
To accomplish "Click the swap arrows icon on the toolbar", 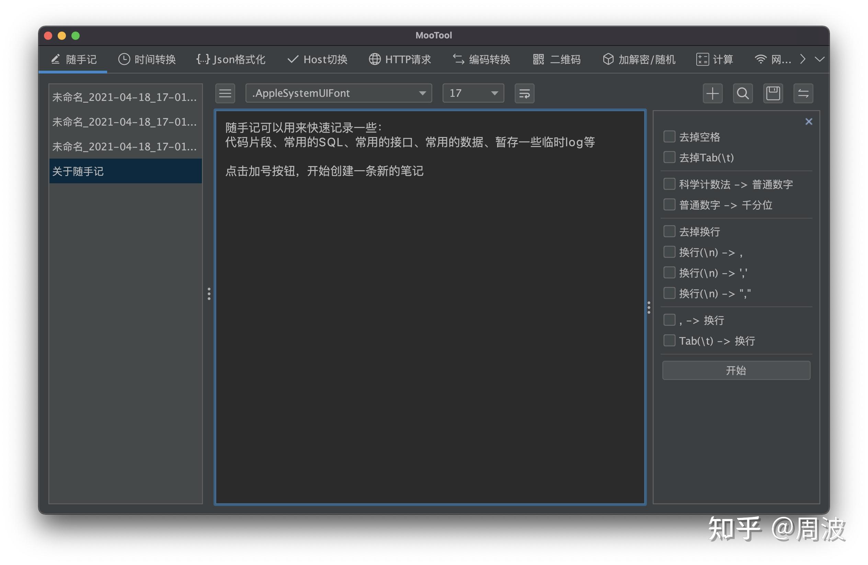I will pyautogui.click(x=803, y=93).
